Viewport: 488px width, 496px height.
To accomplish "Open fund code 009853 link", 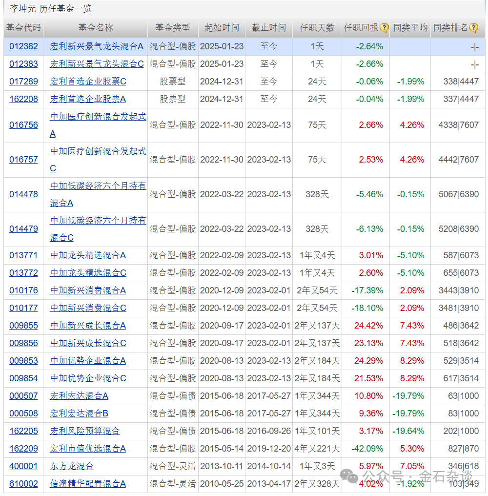I will tap(24, 361).
